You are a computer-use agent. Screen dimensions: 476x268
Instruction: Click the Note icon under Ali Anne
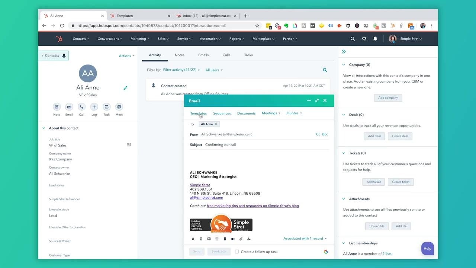[57, 107]
